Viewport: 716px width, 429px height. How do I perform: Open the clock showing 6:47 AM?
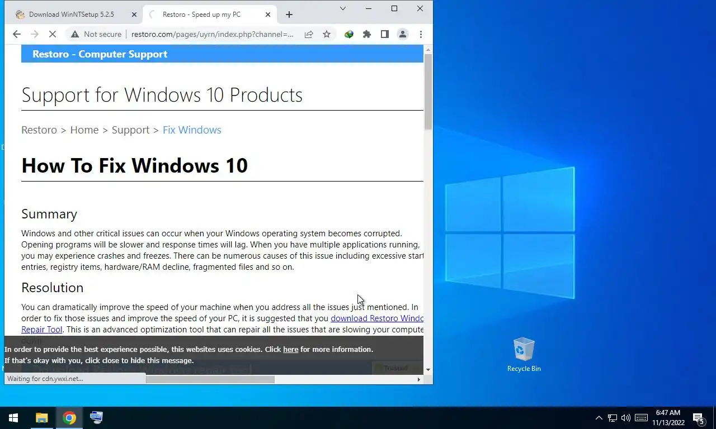668,418
